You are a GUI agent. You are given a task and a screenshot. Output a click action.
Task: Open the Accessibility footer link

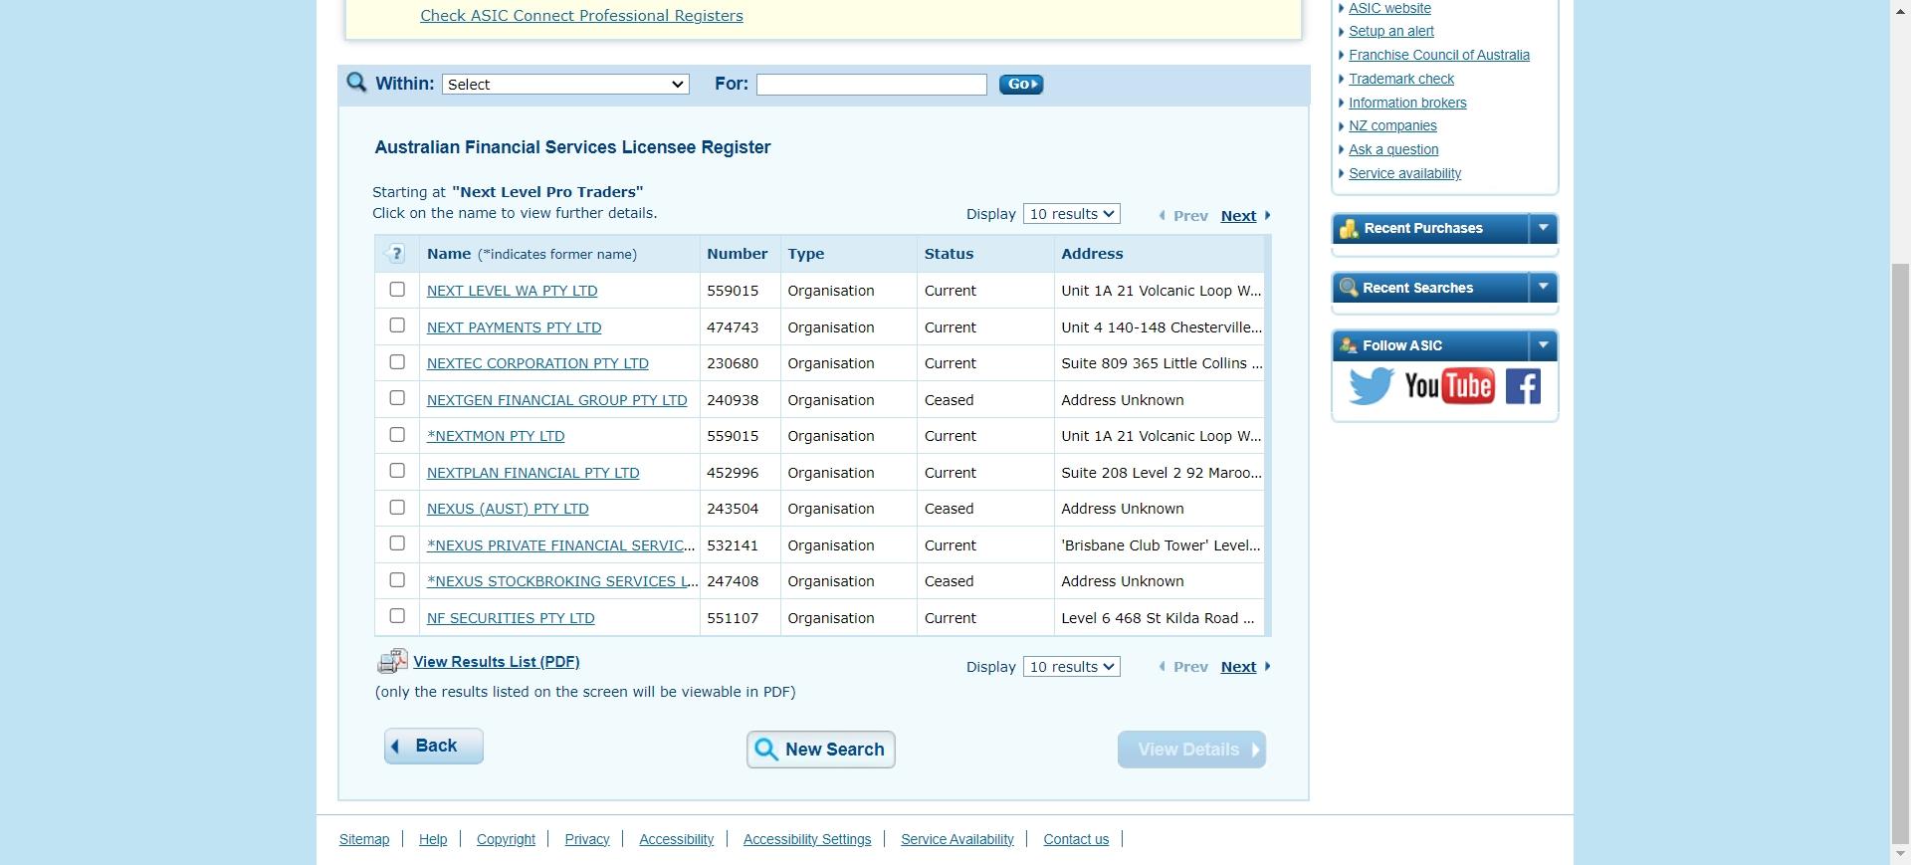[677, 839]
